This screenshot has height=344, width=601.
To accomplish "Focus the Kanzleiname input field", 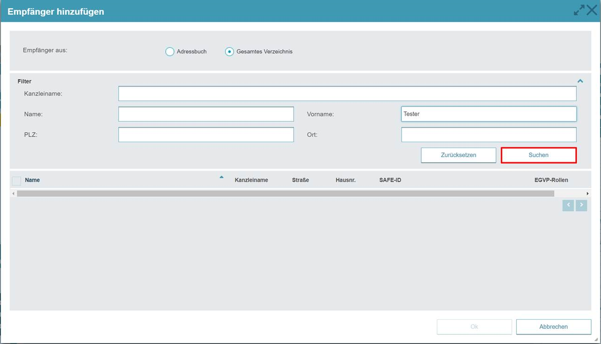I will [347, 93].
